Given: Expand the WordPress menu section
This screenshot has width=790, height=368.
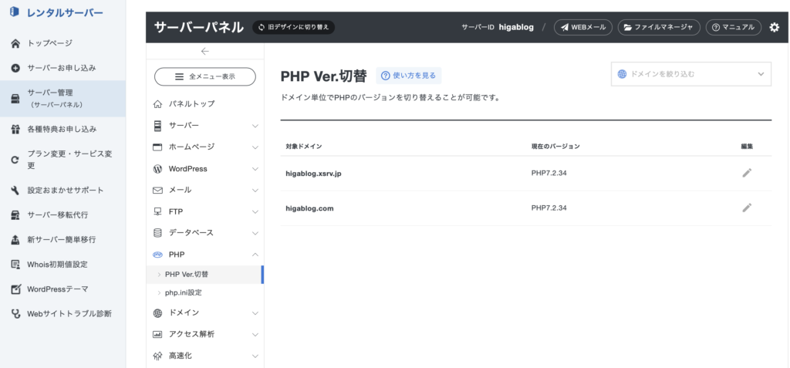Looking at the screenshot, I should [204, 168].
